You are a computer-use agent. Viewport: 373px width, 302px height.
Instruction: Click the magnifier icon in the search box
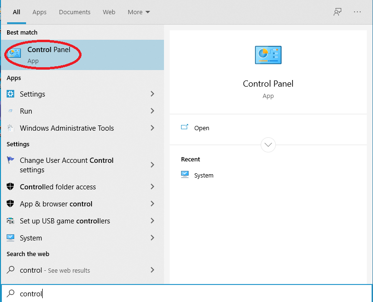click(x=10, y=293)
